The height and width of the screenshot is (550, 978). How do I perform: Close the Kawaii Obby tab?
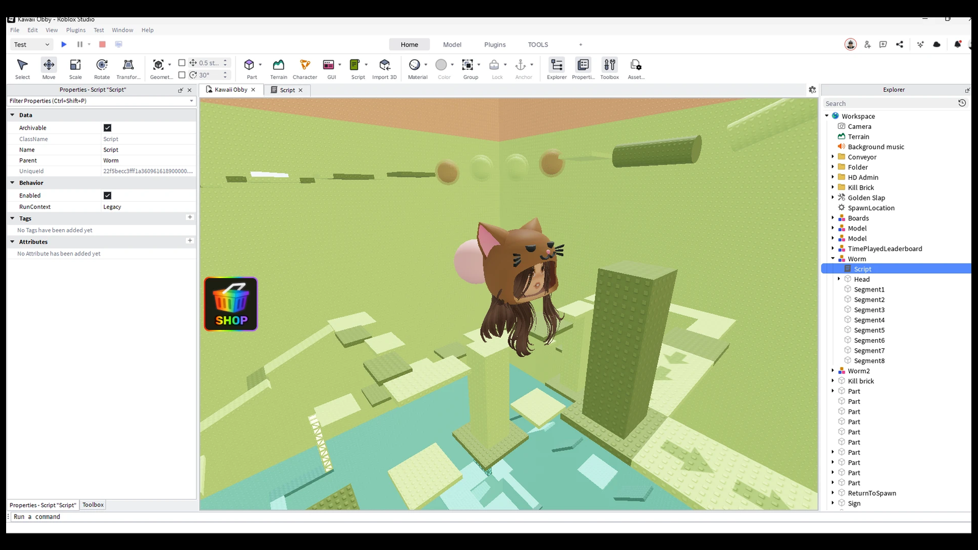pyautogui.click(x=253, y=90)
